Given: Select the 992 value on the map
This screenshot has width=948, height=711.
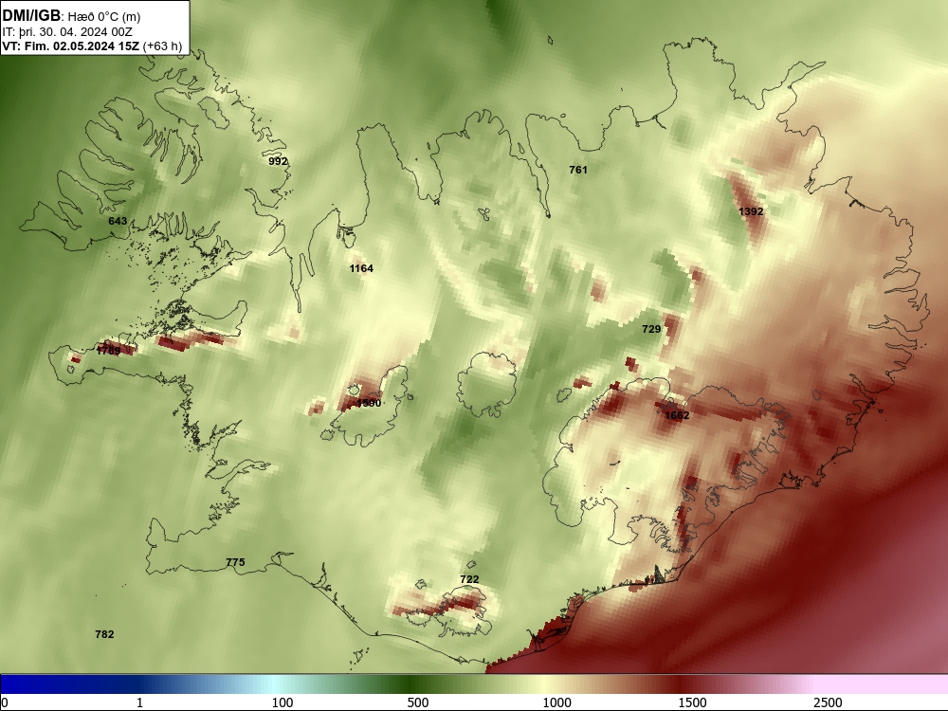Looking at the screenshot, I should 278,161.
